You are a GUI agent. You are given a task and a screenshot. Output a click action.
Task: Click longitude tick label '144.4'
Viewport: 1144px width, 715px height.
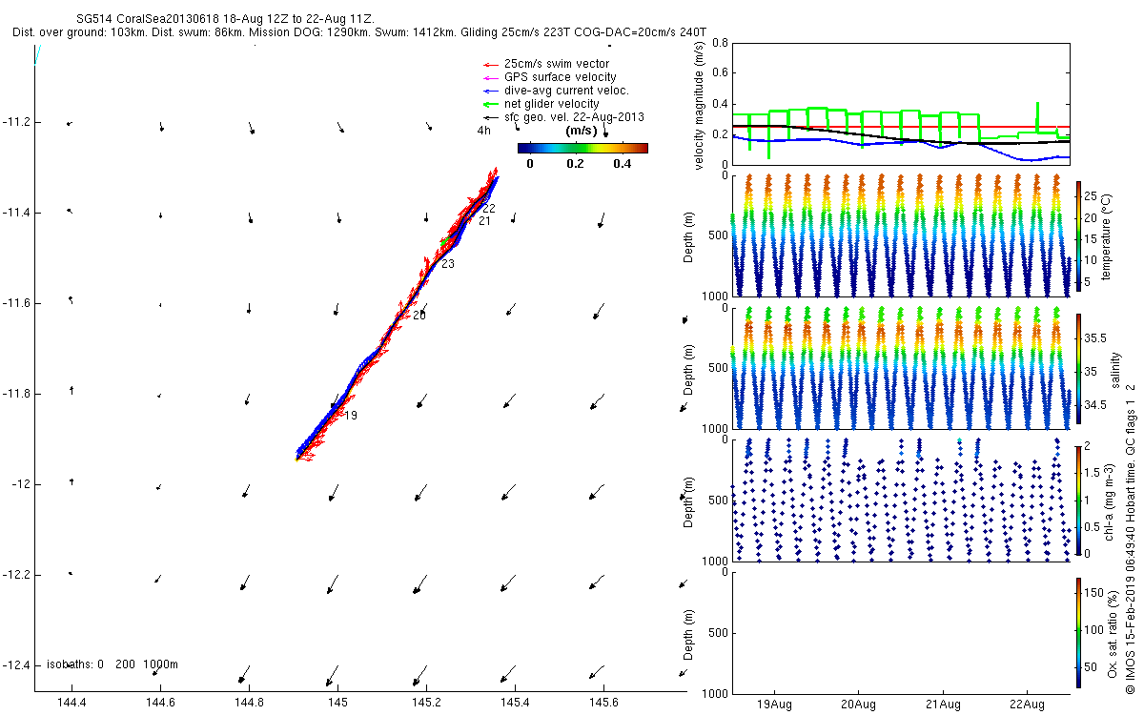click(x=72, y=703)
